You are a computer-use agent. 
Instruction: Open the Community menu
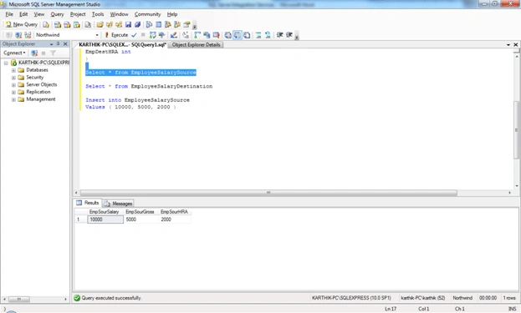[x=147, y=14]
